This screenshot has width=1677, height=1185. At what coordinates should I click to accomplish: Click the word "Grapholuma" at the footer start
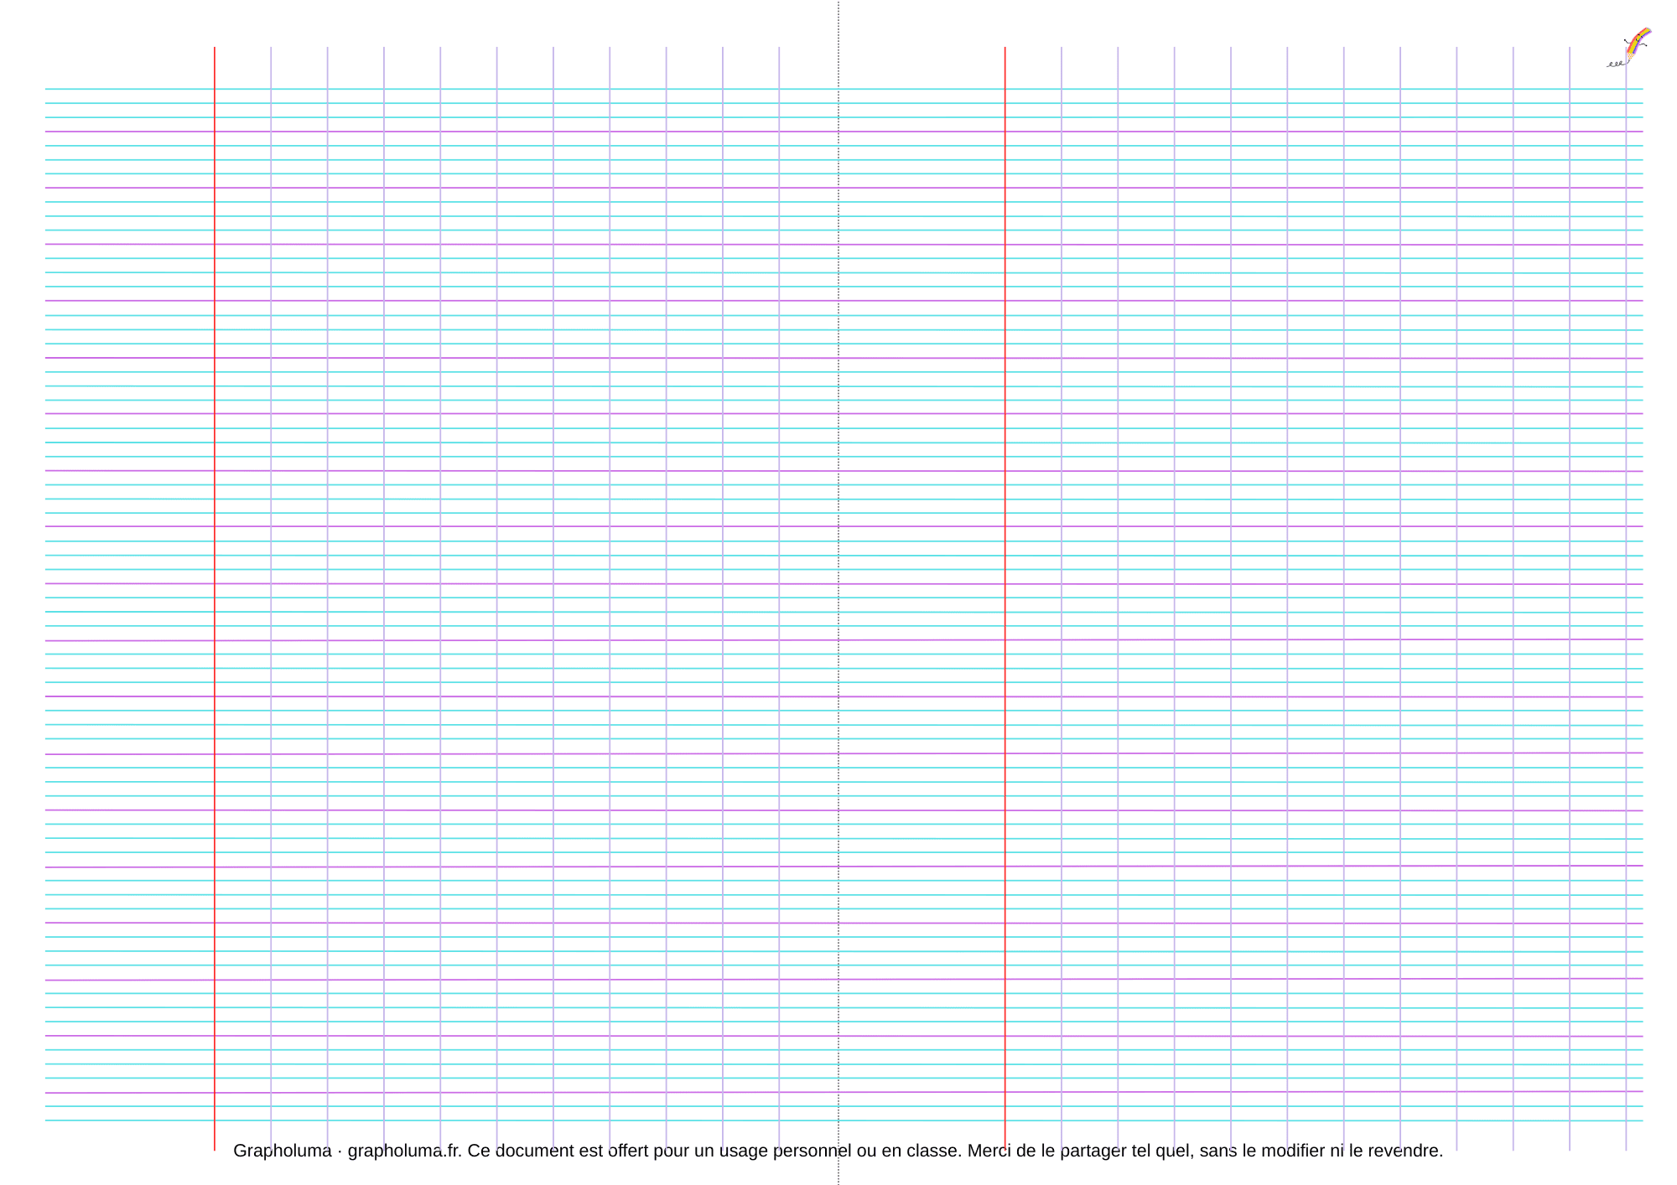[x=282, y=1151]
